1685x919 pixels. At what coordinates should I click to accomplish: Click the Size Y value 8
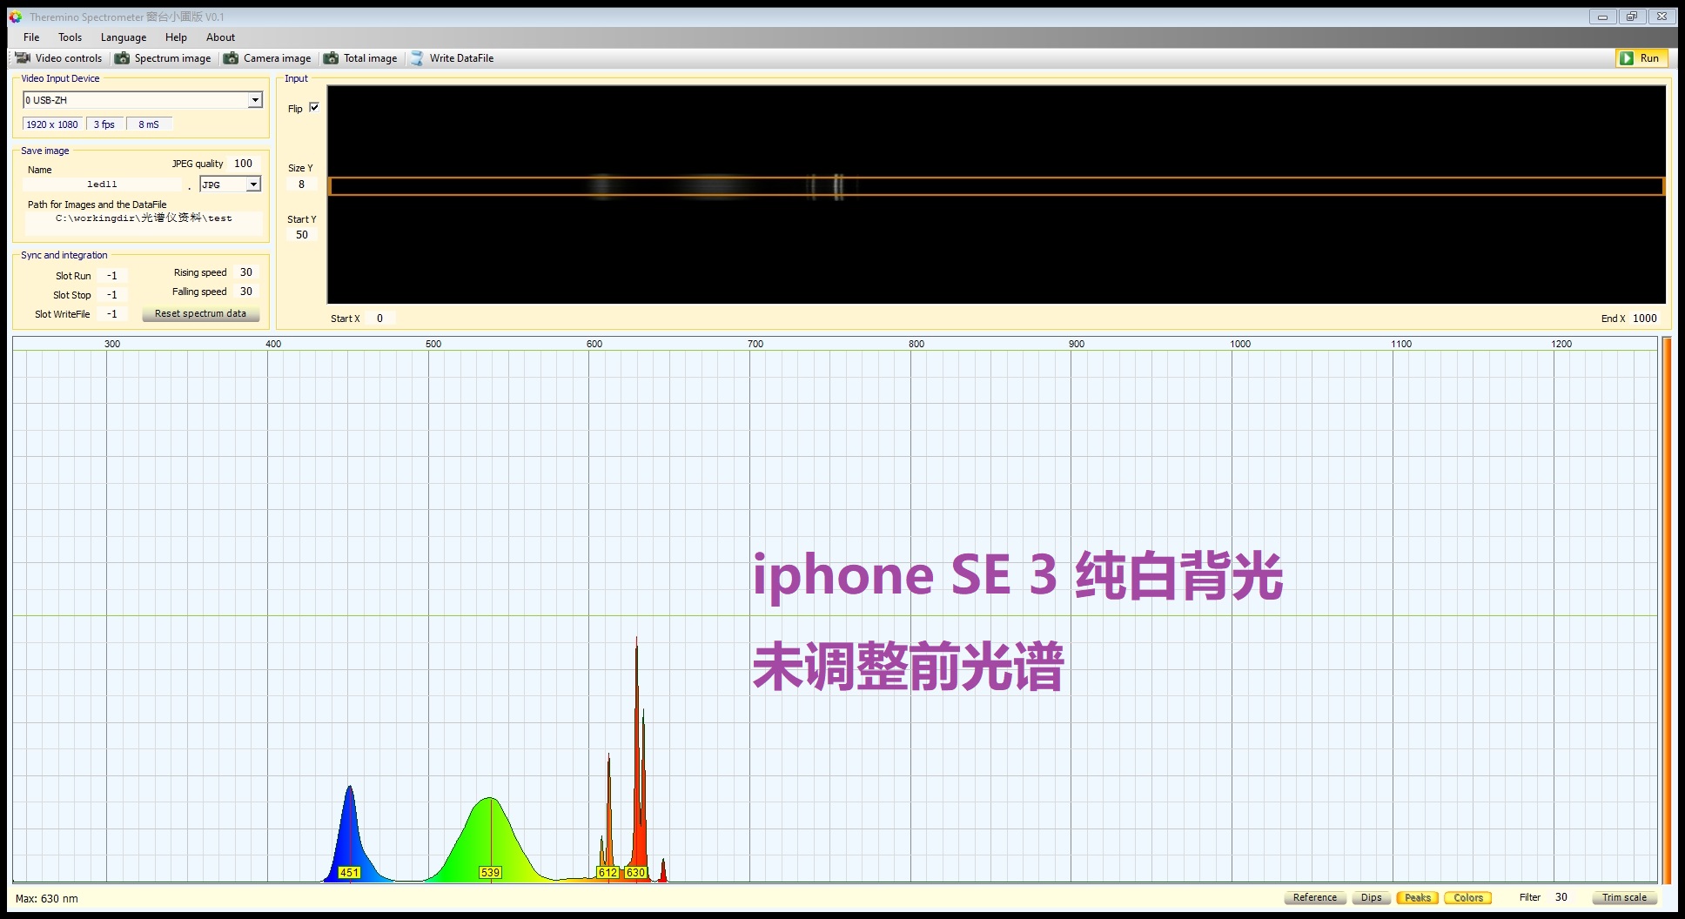(302, 184)
